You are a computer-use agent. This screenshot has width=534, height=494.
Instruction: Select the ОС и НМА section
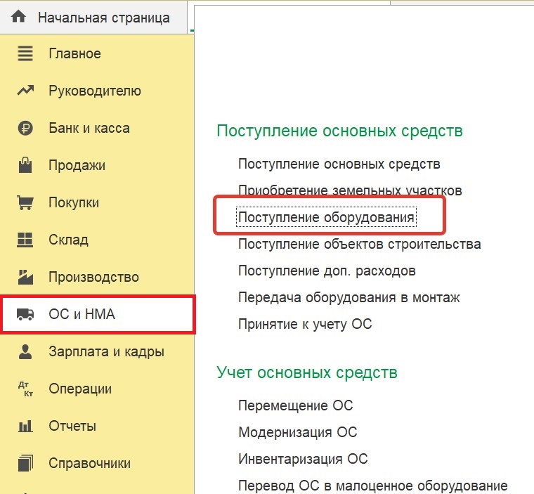pos(98,314)
